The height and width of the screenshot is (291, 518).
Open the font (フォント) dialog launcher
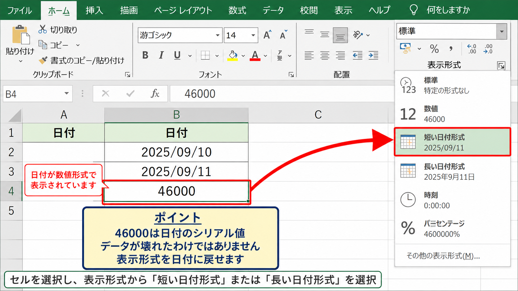291,75
